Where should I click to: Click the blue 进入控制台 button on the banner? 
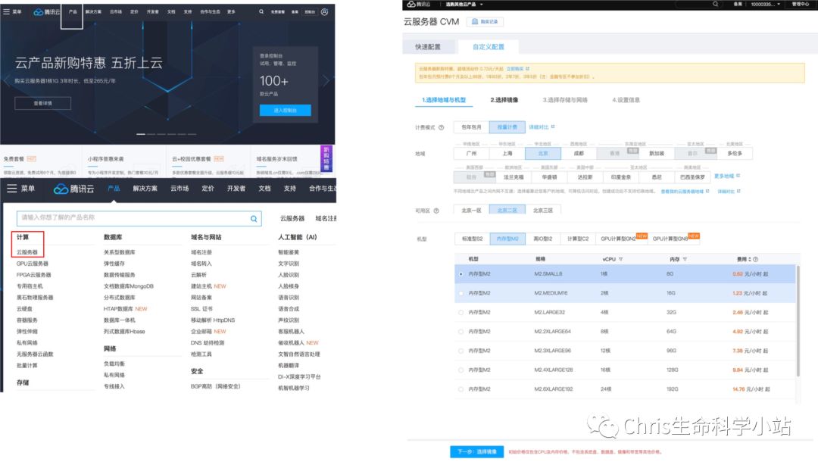pos(286,110)
